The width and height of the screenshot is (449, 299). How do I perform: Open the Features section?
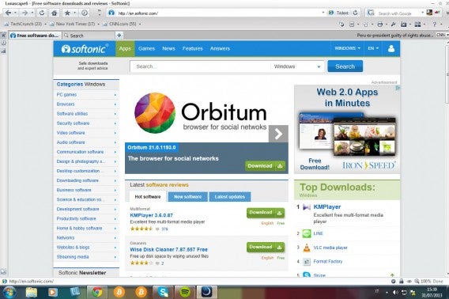(192, 48)
